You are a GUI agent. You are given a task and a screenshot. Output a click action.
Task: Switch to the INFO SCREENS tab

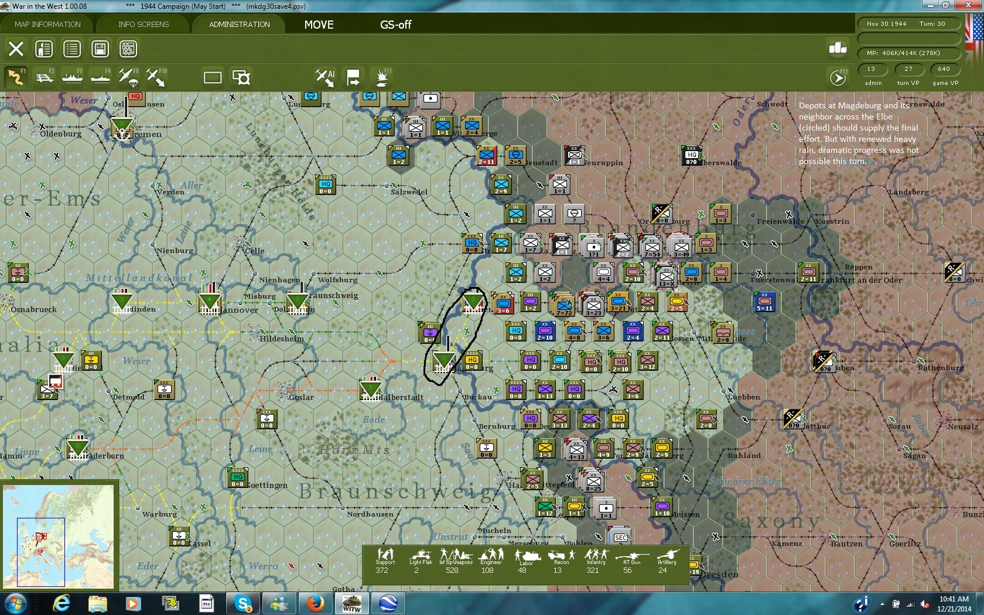pyautogui.click(x=143, y=25)
